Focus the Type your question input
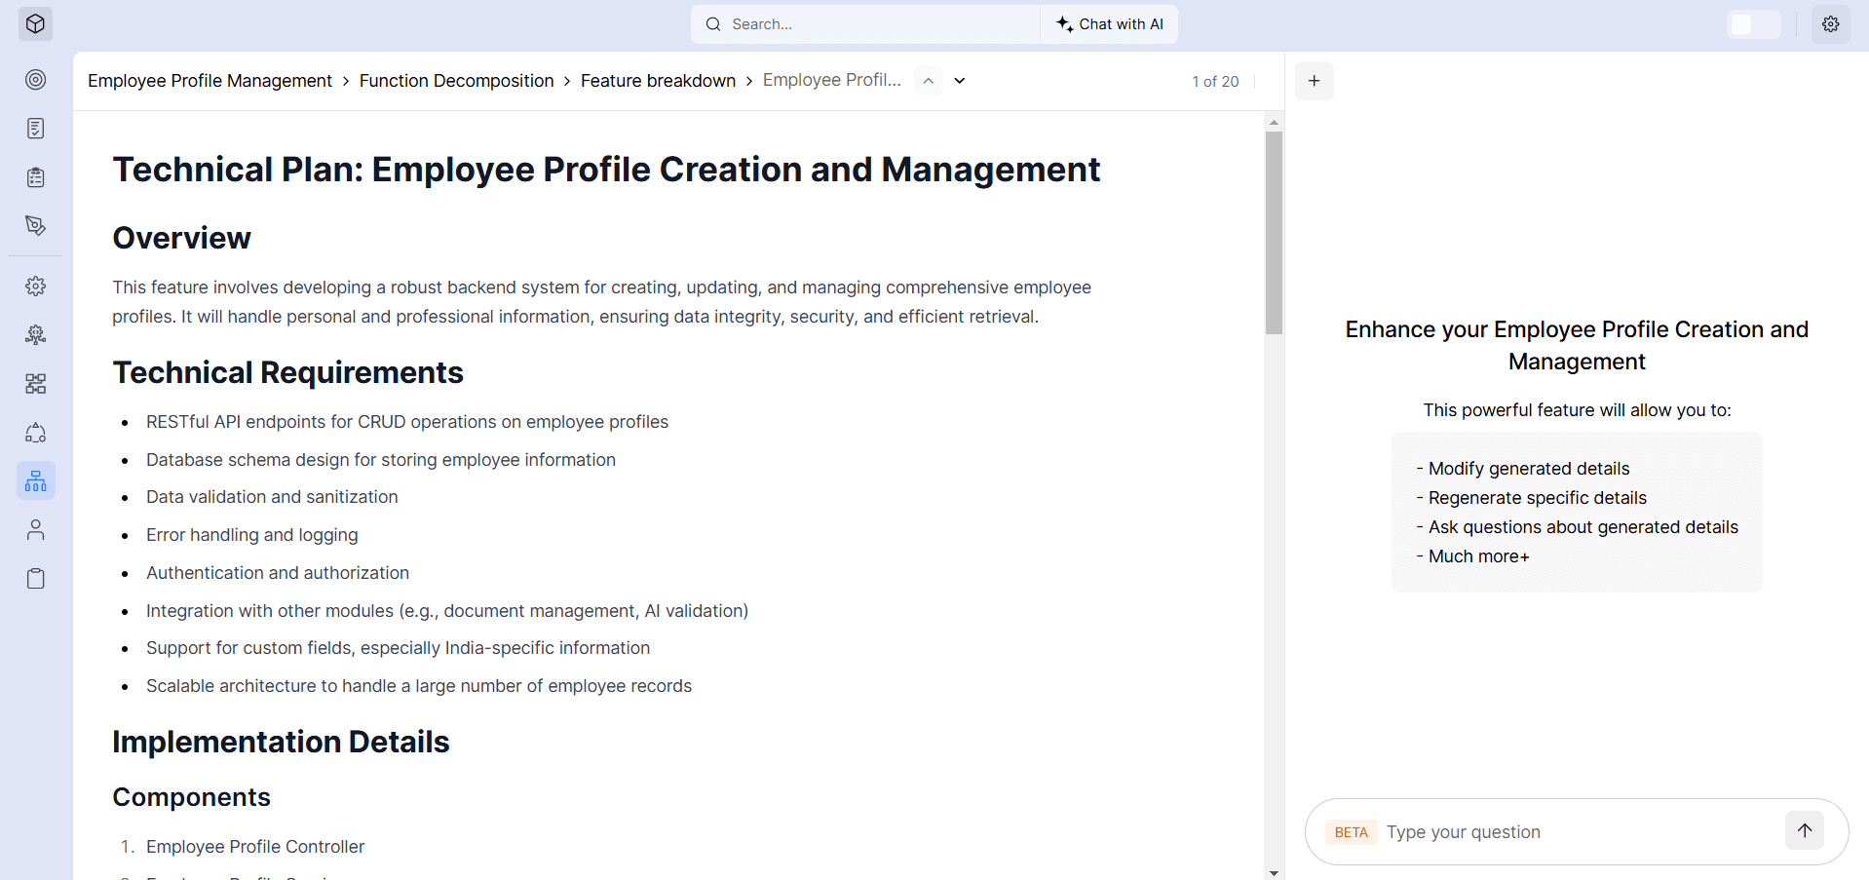The image size is (1869, 880). [1579, 832]
